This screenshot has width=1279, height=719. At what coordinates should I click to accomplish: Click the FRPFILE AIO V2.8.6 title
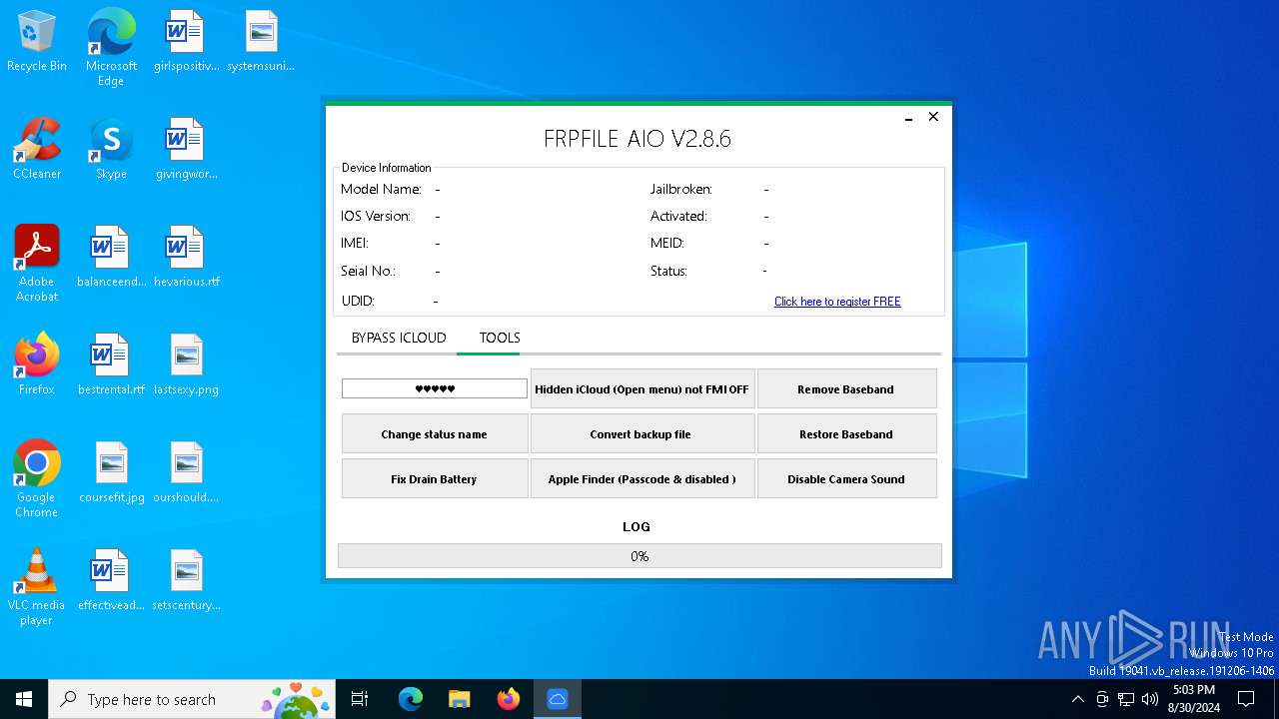[x=638, y=139]
